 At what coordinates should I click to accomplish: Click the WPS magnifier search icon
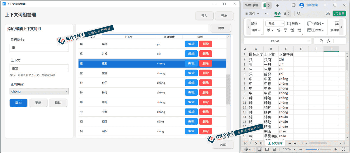pyautogui.click(x=299, y=13)
